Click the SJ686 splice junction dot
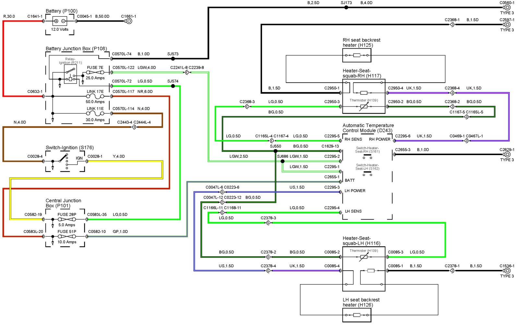This screenshot has width=519, height=325. pyautogui.click(x=283, y=161)
